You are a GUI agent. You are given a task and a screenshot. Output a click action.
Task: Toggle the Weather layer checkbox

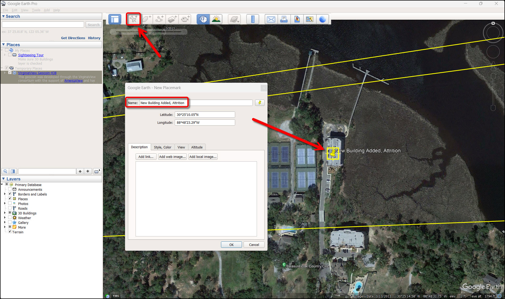pyautogui.click(x=10, y=218)
